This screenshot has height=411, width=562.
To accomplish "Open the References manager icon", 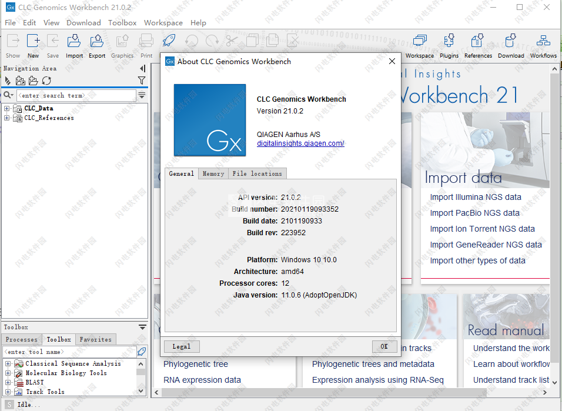I will tap(478, 46).
